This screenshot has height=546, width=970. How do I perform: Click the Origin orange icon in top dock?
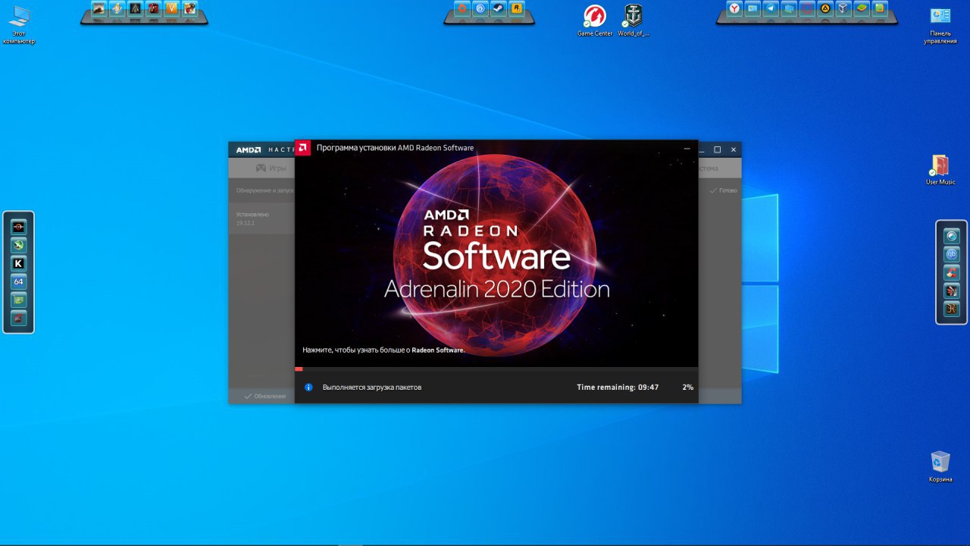(462, 9)
